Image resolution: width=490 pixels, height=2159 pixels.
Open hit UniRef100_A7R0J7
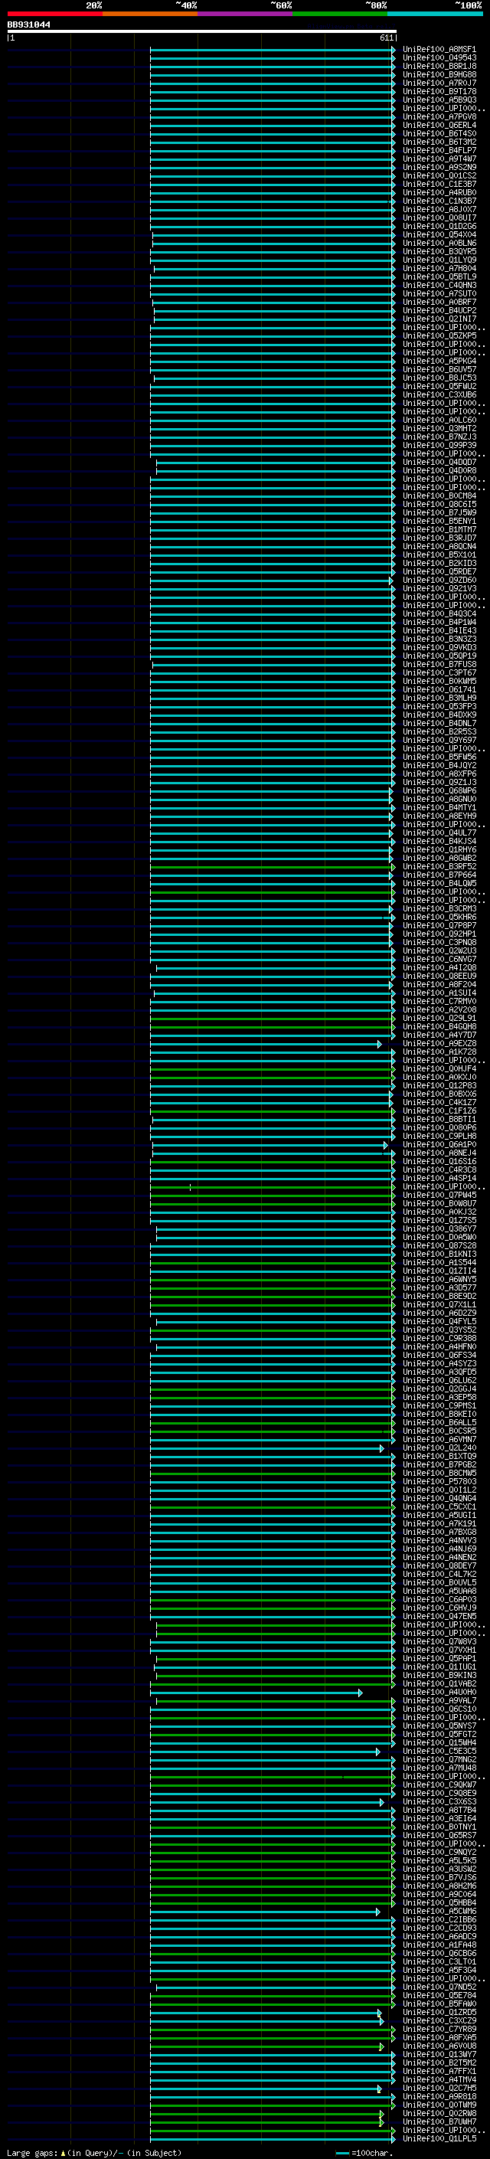point(439,83)
